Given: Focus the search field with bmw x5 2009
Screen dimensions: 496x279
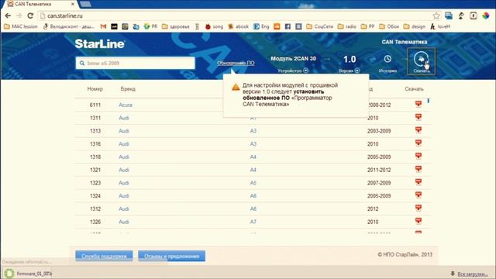Looking at the screenshot, I should [x=135, y=63].
